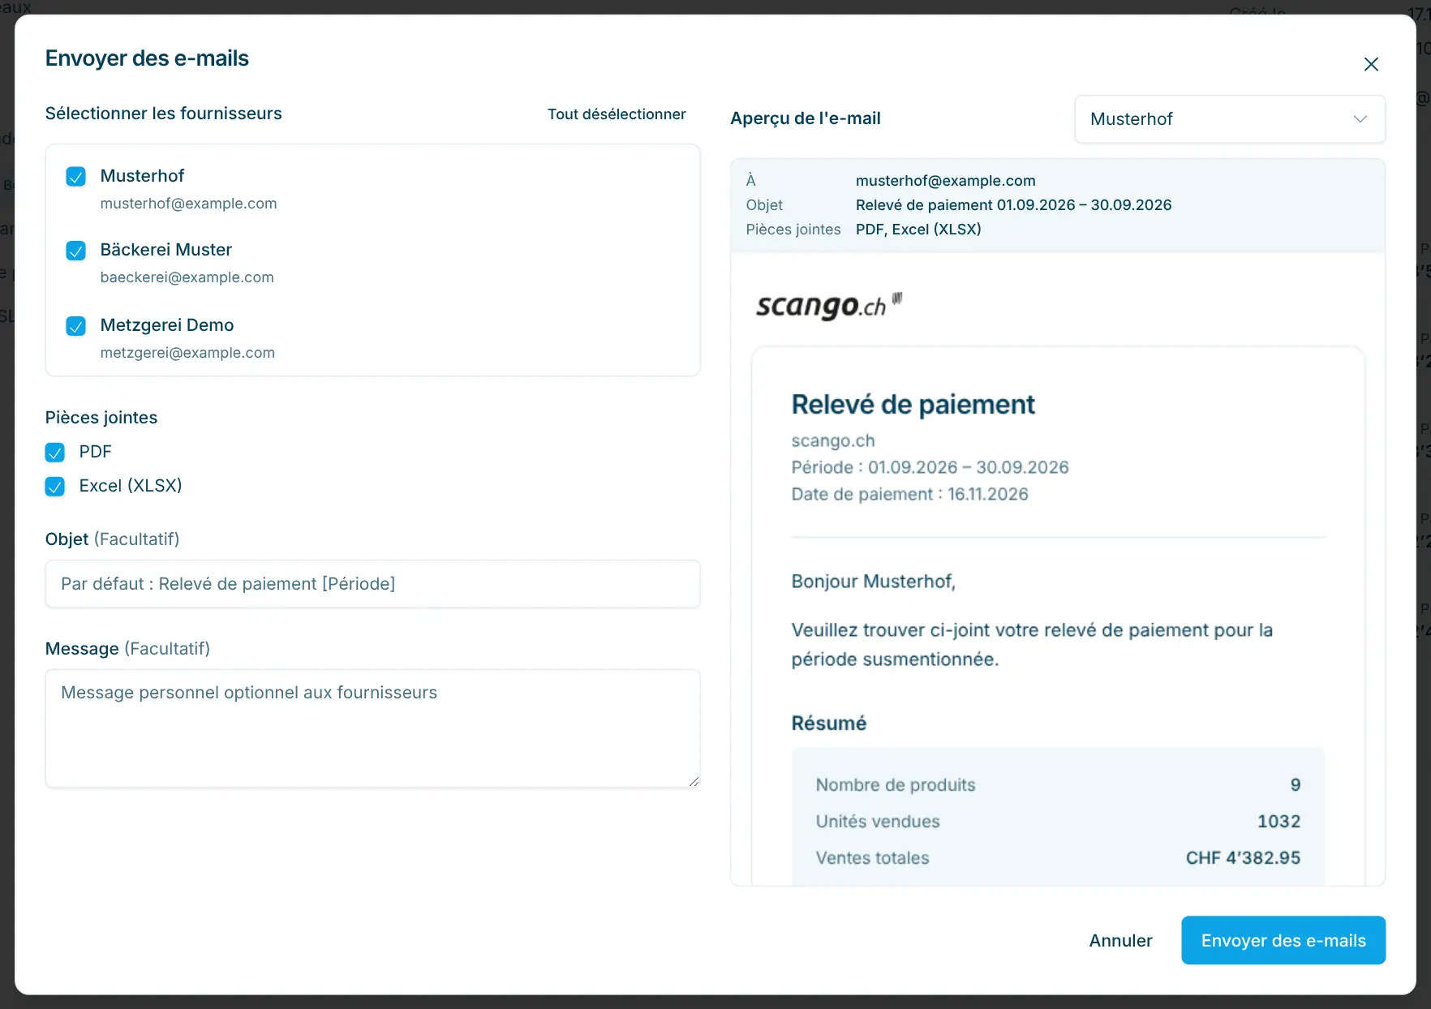Uncheck the Bäckerei Muster supplier checkbox

click(x=75, y=251)
